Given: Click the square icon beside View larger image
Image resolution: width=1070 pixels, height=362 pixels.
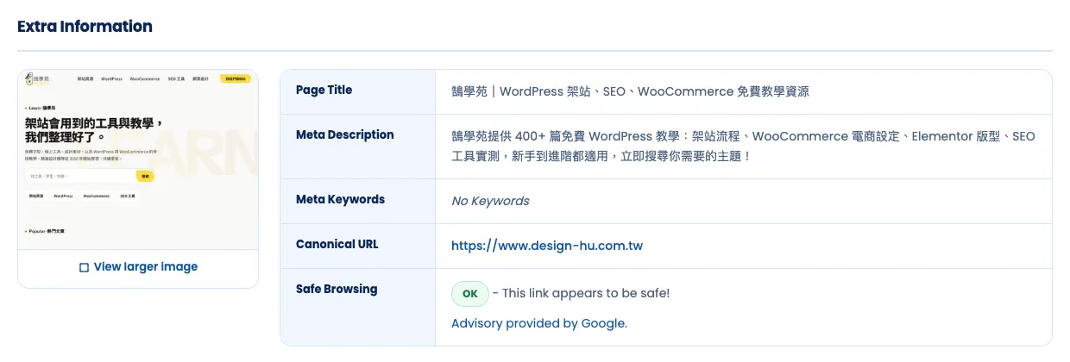Looking at the screenshot, I should 84,268.
